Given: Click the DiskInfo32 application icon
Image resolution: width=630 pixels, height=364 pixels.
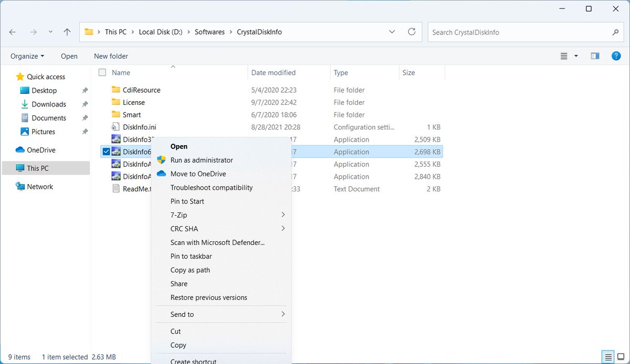Looking at the screenshot, I should pos(116,139).
